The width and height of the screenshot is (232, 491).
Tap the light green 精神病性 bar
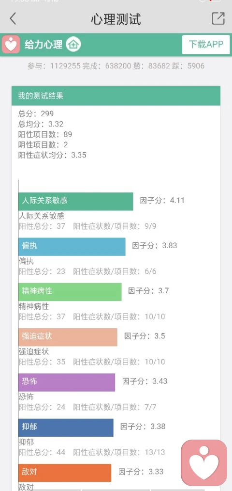[70, 292]
